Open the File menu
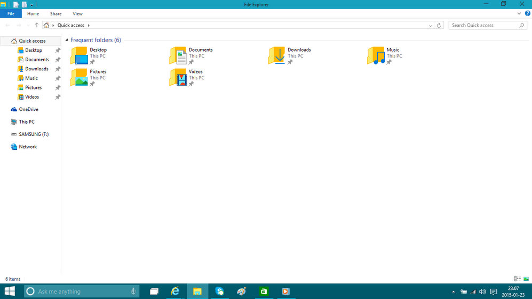 pyautogui.click(x=11, y=13)
